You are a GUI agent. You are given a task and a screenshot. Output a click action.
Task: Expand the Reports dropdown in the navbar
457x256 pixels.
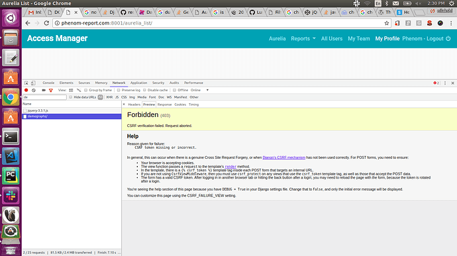[303, 38]
